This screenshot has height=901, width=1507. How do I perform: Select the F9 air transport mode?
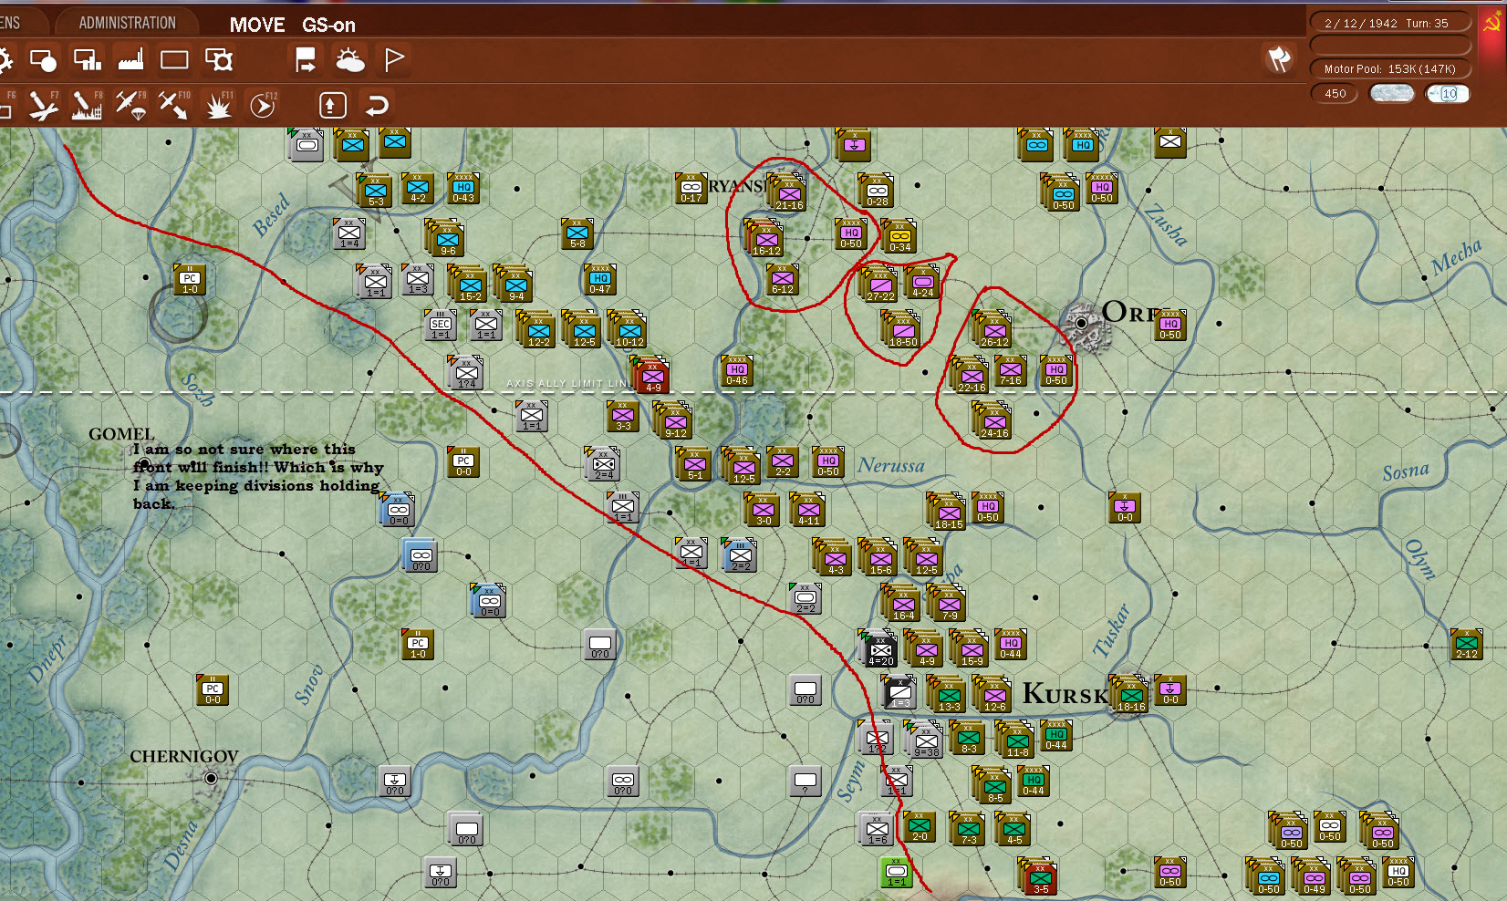tap(130, 105)
